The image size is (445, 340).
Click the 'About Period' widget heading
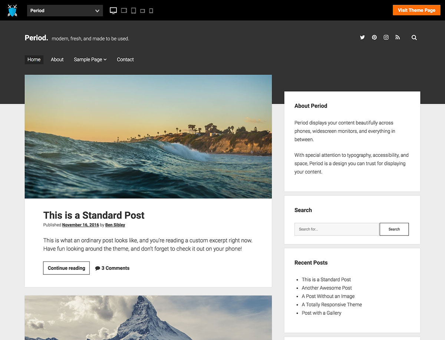[x=311, y=106]
